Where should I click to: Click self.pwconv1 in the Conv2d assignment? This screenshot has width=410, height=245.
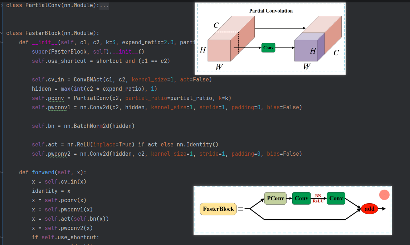pos(51,107)
